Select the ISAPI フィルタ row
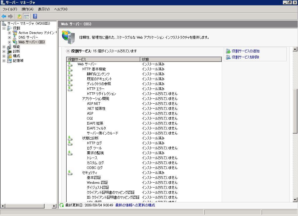This screenshot has width=298, height=216. click(x=144, y=128)
